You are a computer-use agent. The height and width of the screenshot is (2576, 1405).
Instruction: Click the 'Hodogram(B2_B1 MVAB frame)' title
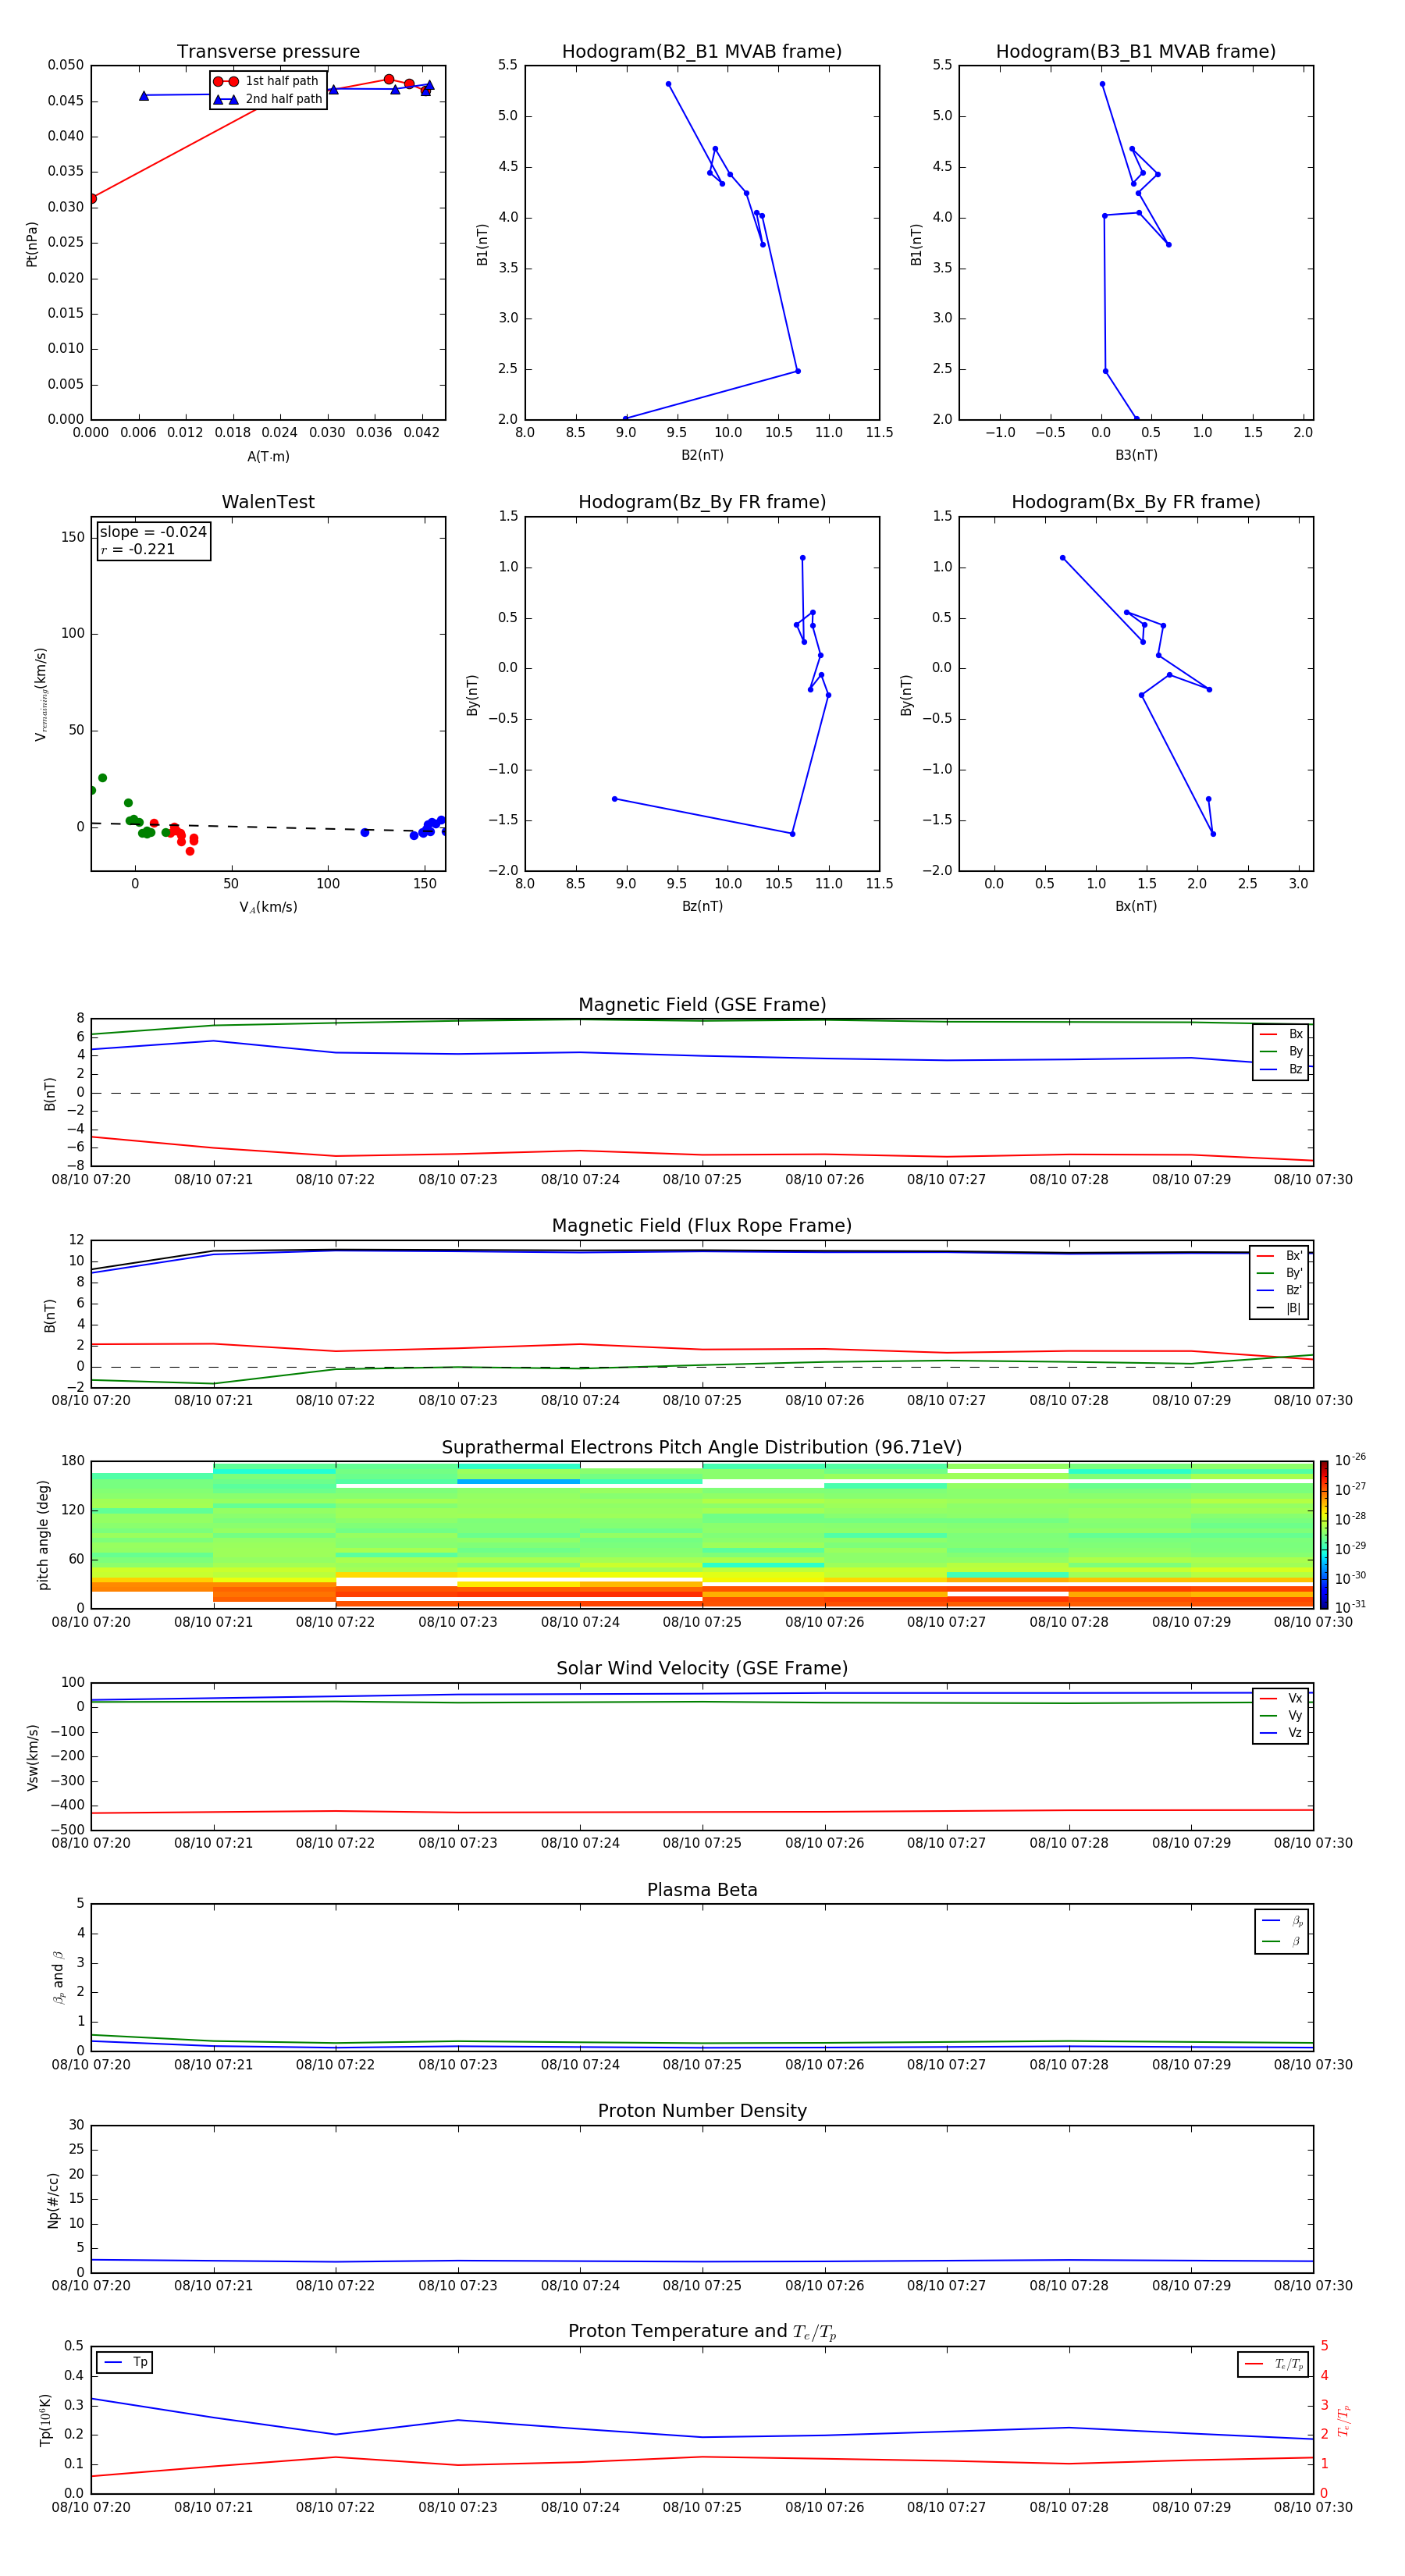click(x=702, y=52)
